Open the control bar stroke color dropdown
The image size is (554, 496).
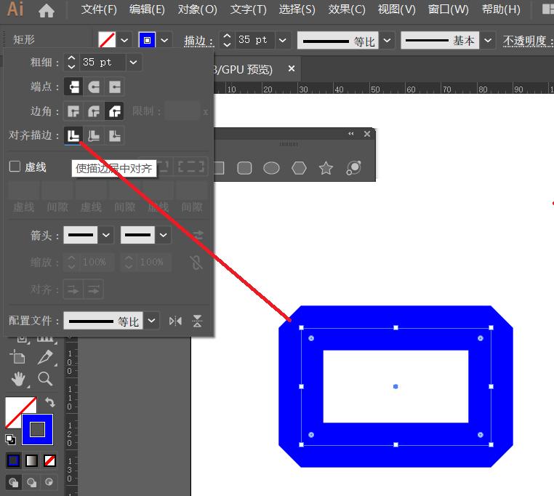164,40
